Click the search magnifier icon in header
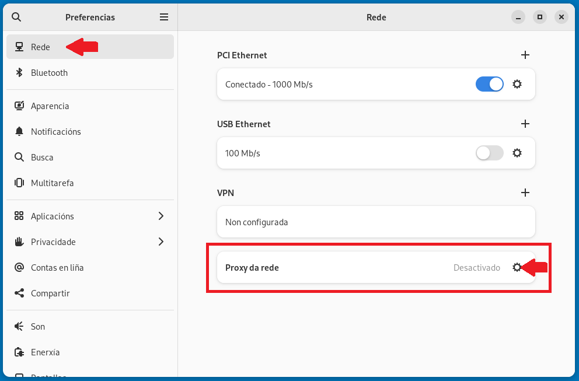 pyautogui.click(x=16, y=18)
